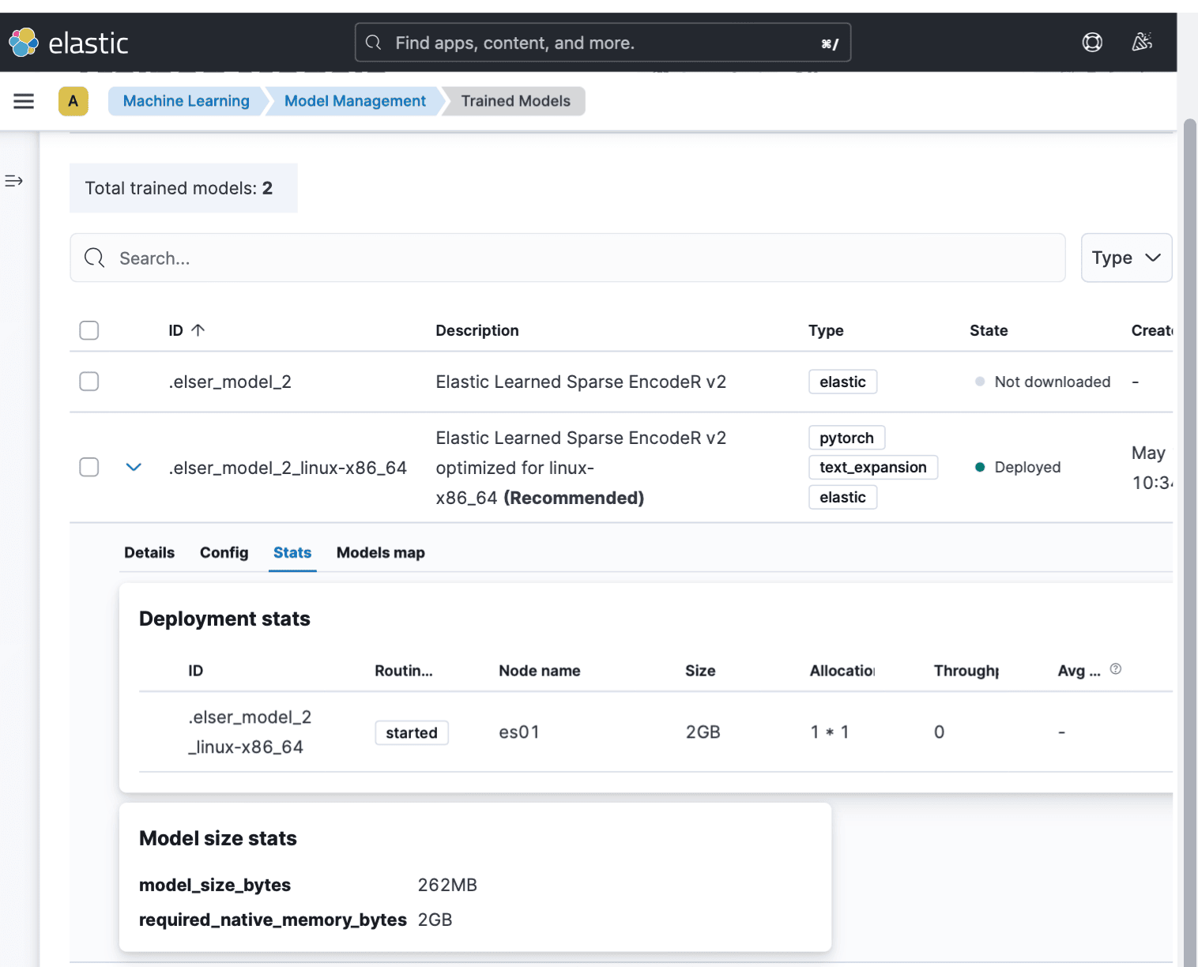Expand the collapsed side navigation arrow
The image size is (1198, 967).
coord(13,181)
